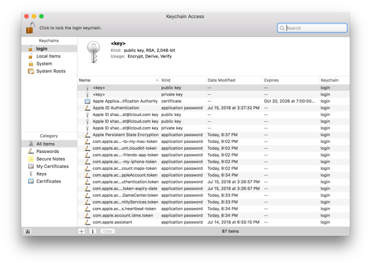Click the plus button to add item

(x=81, y=231)
